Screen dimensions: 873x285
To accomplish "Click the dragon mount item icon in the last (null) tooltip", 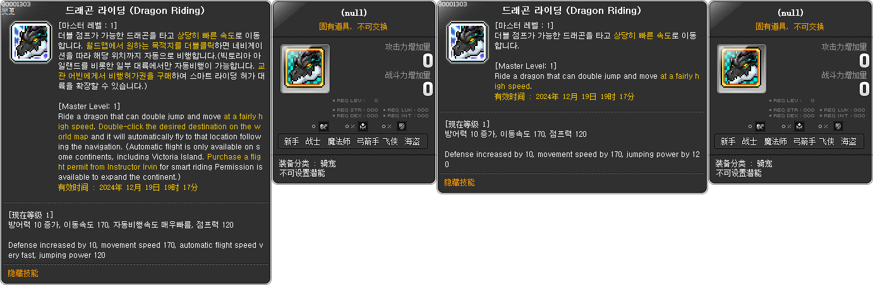I will [742, 66].
